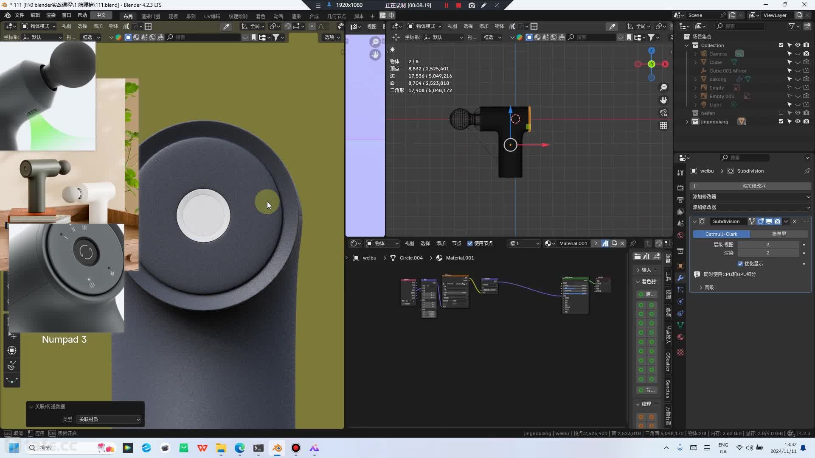The width and height of the screenshot is (815, 458).
Task: Open the Output properties printer icon
Action: click(680, 199)
